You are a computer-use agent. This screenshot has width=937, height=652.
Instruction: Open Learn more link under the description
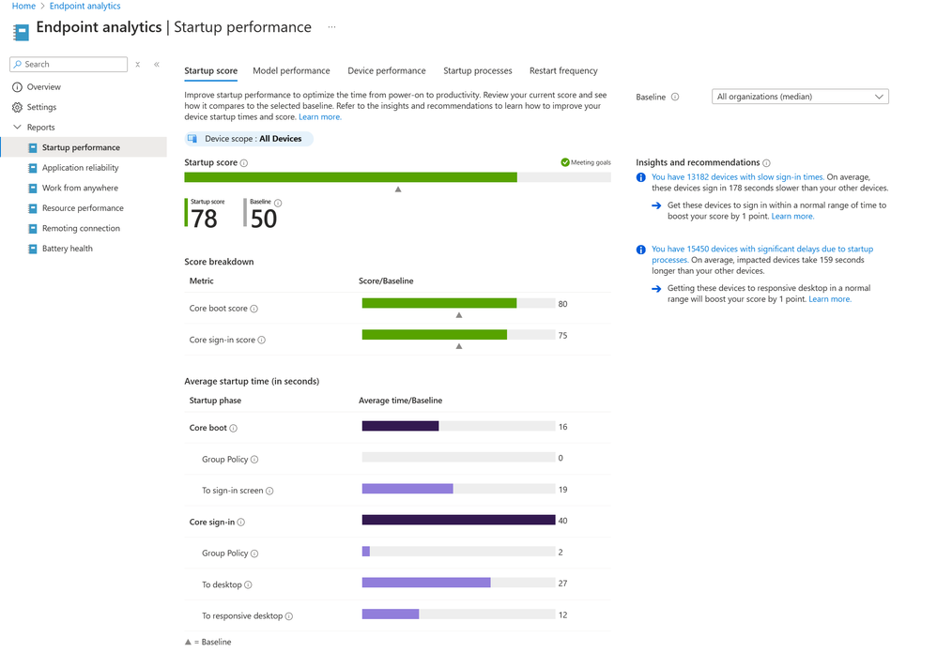tap(320, 117)
